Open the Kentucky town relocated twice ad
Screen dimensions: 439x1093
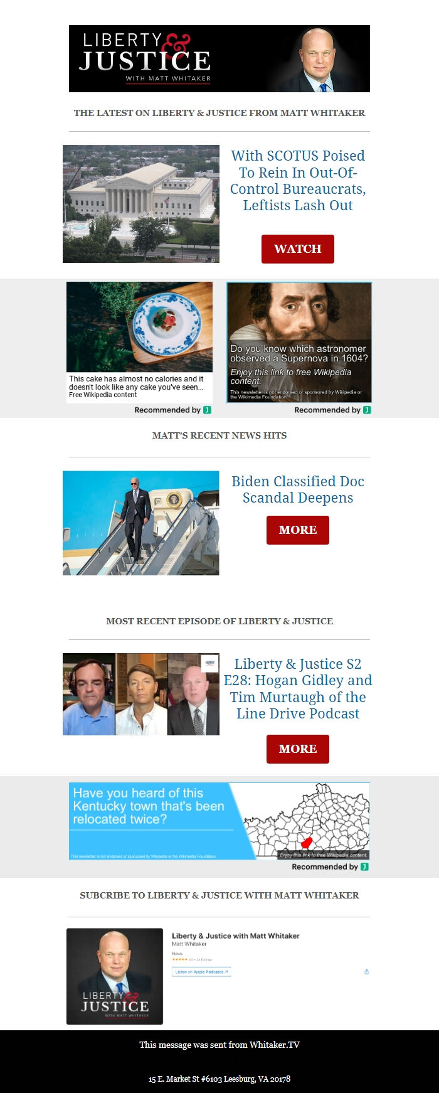219,821
